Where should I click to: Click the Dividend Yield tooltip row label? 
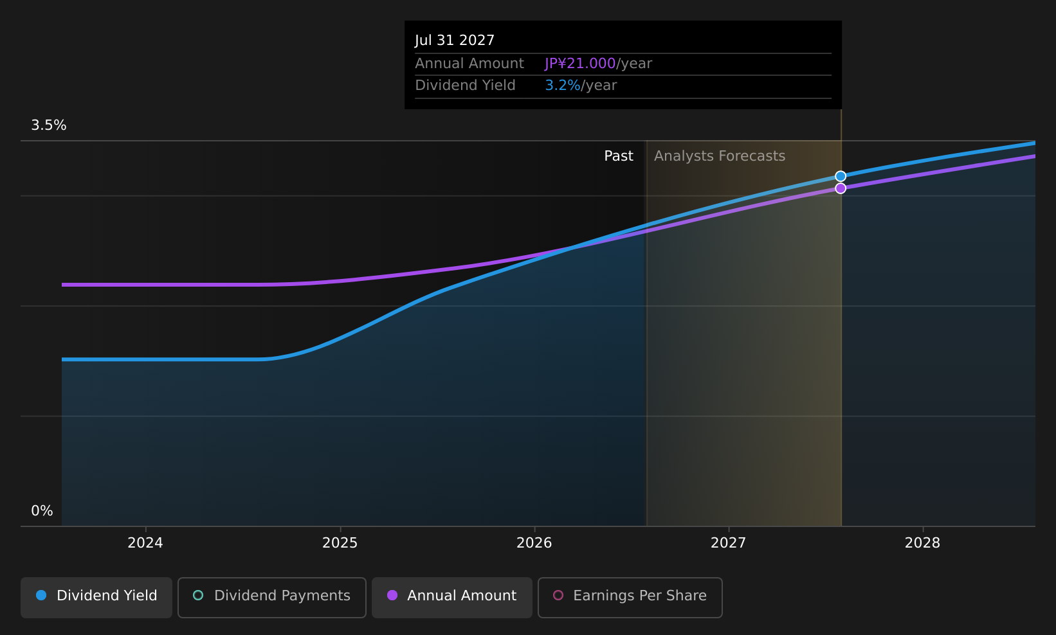click(465, 85)
